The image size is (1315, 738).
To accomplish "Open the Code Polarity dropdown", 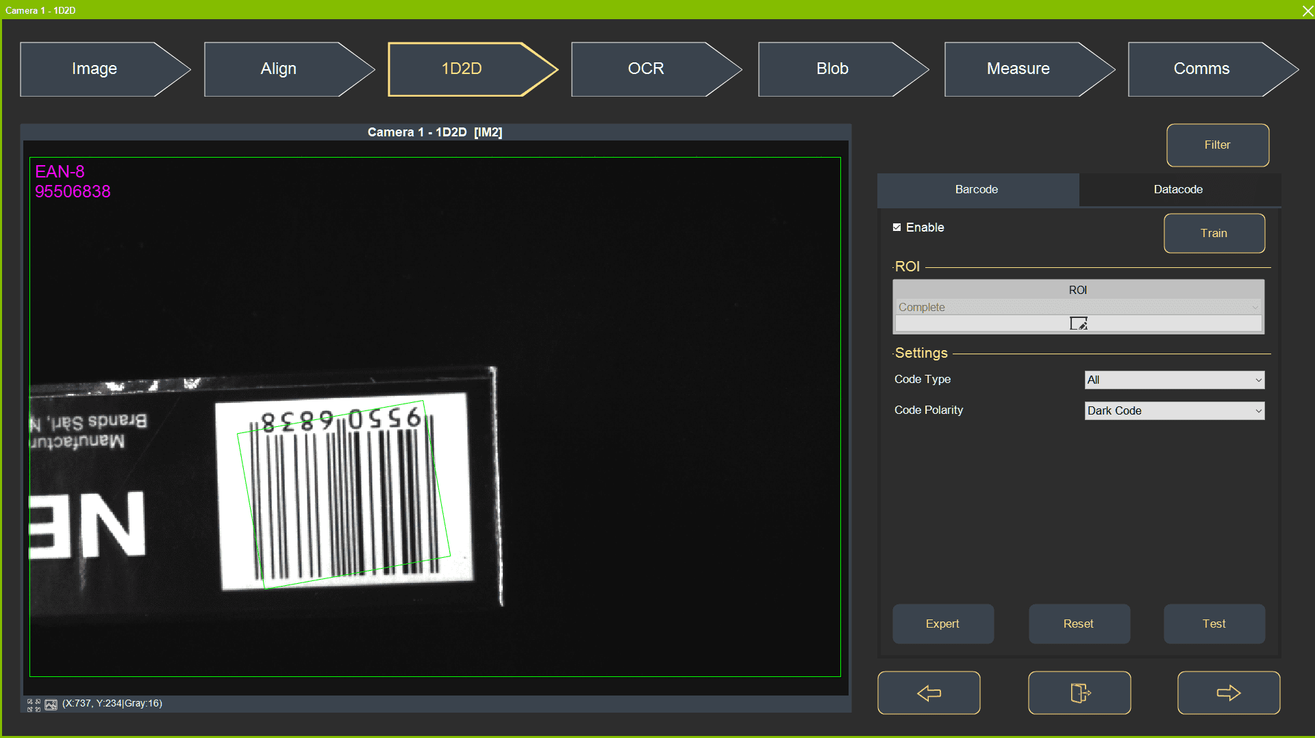I will [1175, 410].
